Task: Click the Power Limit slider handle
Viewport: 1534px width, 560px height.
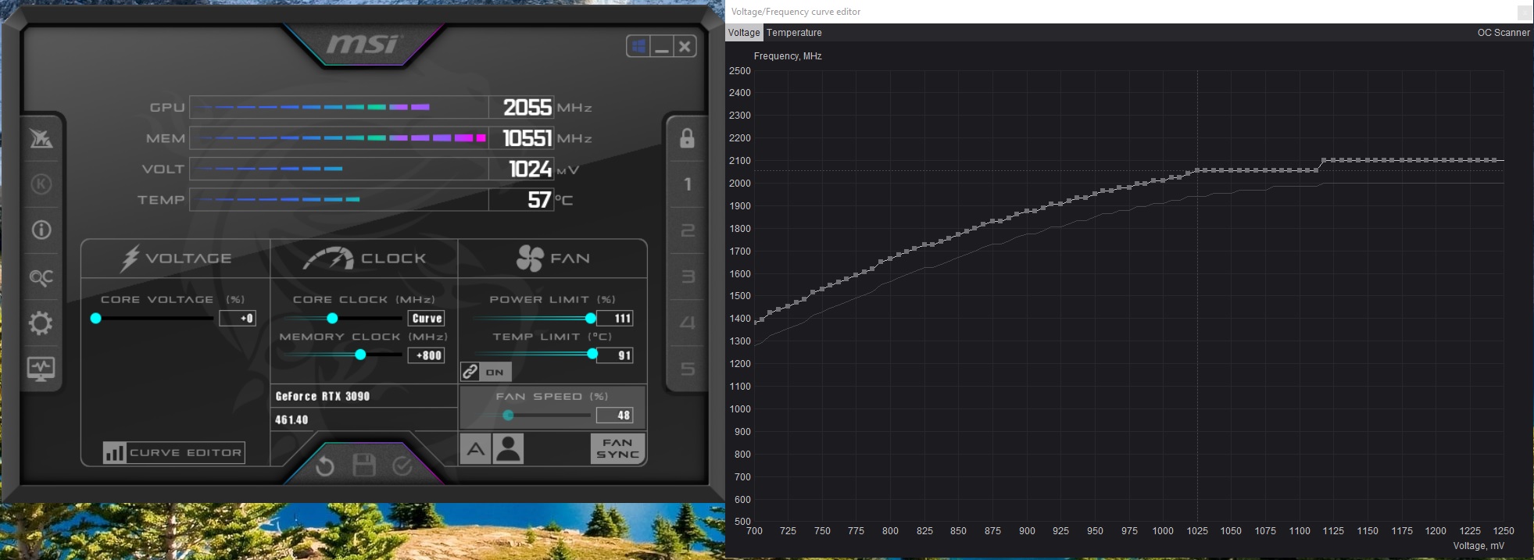Action: pyautogui.click(x=591, y=318)
